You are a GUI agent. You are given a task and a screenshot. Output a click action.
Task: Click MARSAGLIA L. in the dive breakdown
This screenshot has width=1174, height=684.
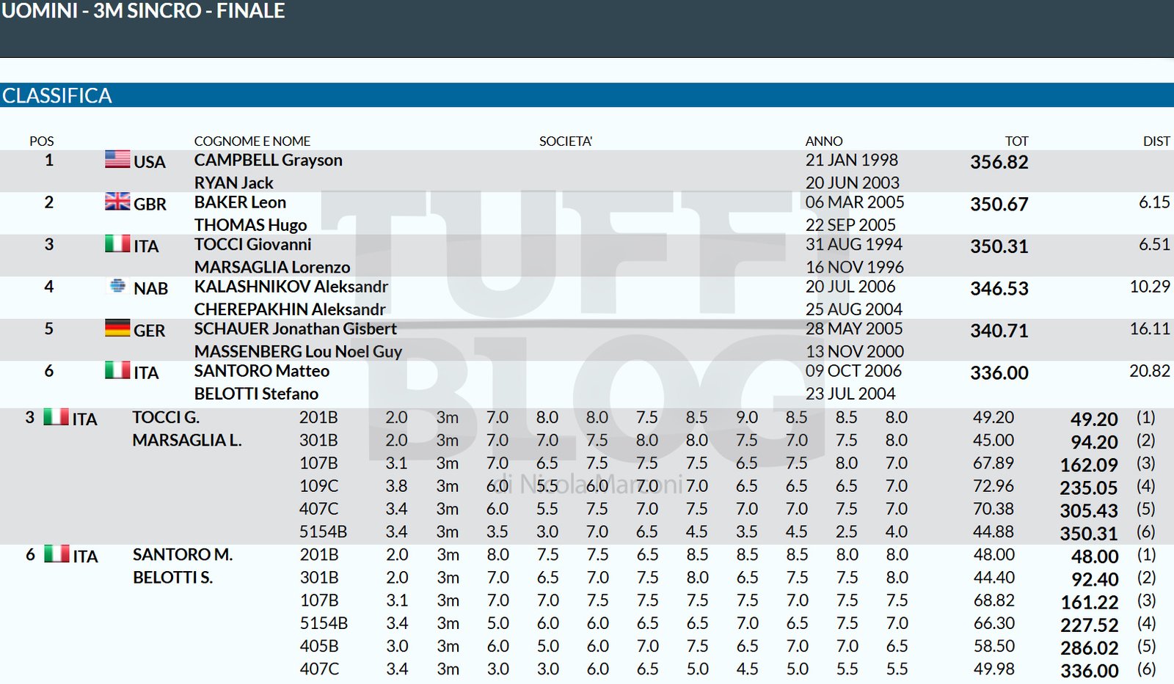186,440
